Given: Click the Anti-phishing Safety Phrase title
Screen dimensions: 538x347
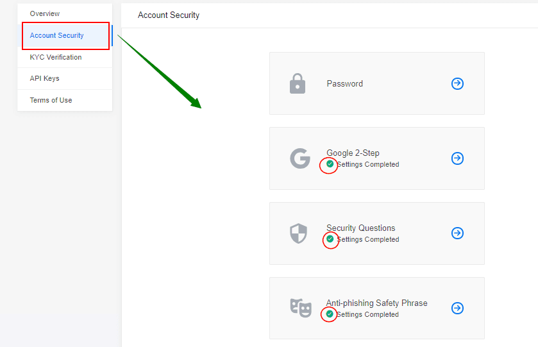Looking at the screenshot, I should pos(376,303).
